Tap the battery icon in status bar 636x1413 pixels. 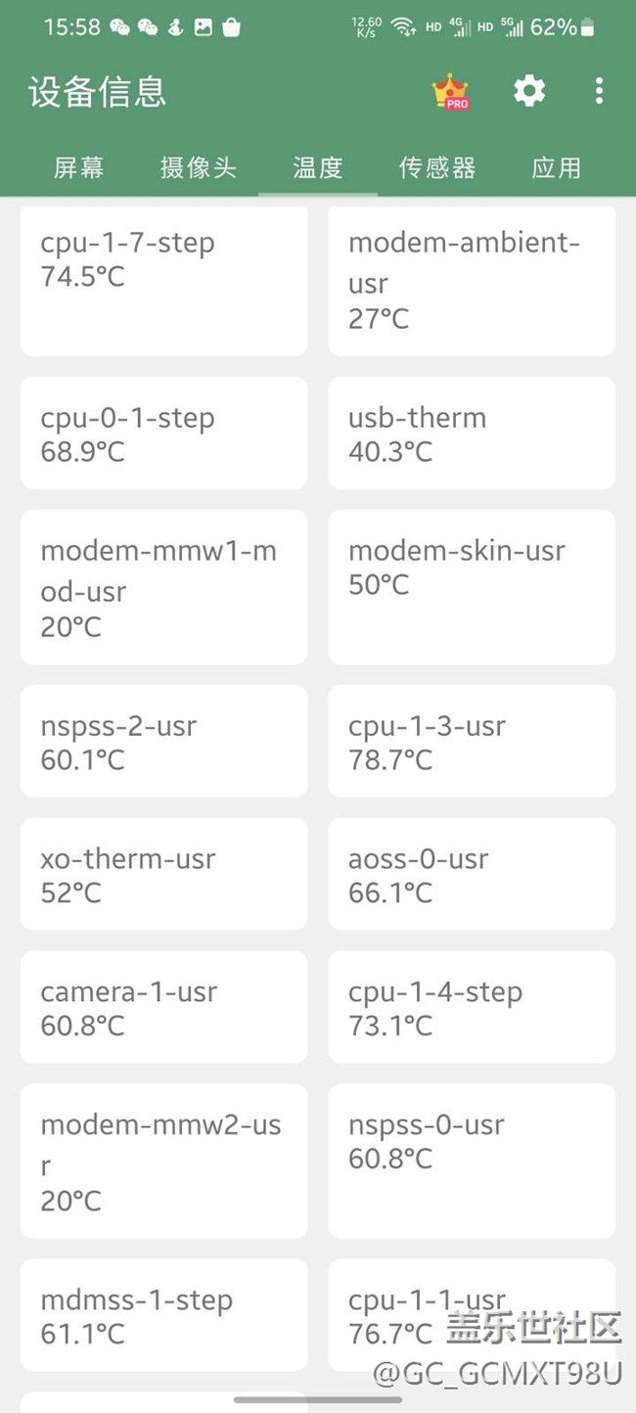click(587, 27)
